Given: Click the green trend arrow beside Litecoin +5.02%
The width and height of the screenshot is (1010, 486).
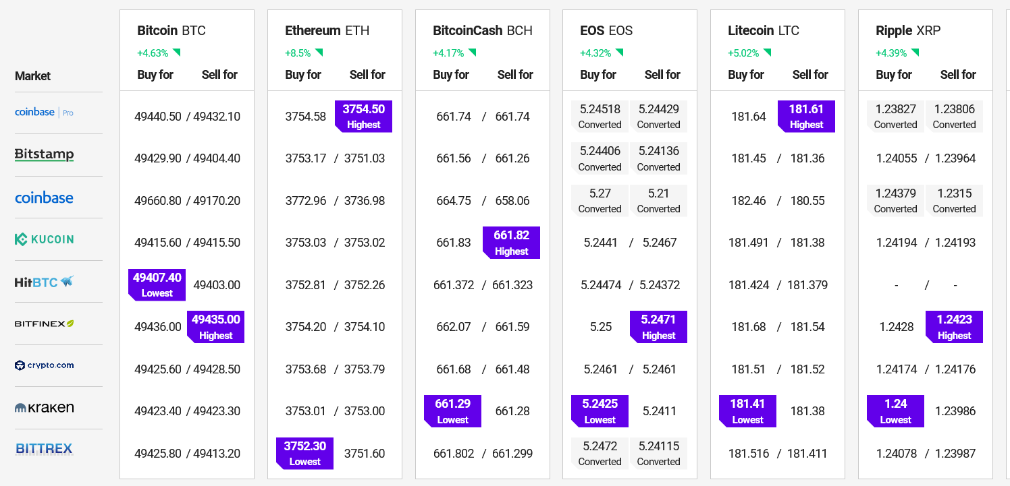Looking at the screenshot, I should (767, 53).
